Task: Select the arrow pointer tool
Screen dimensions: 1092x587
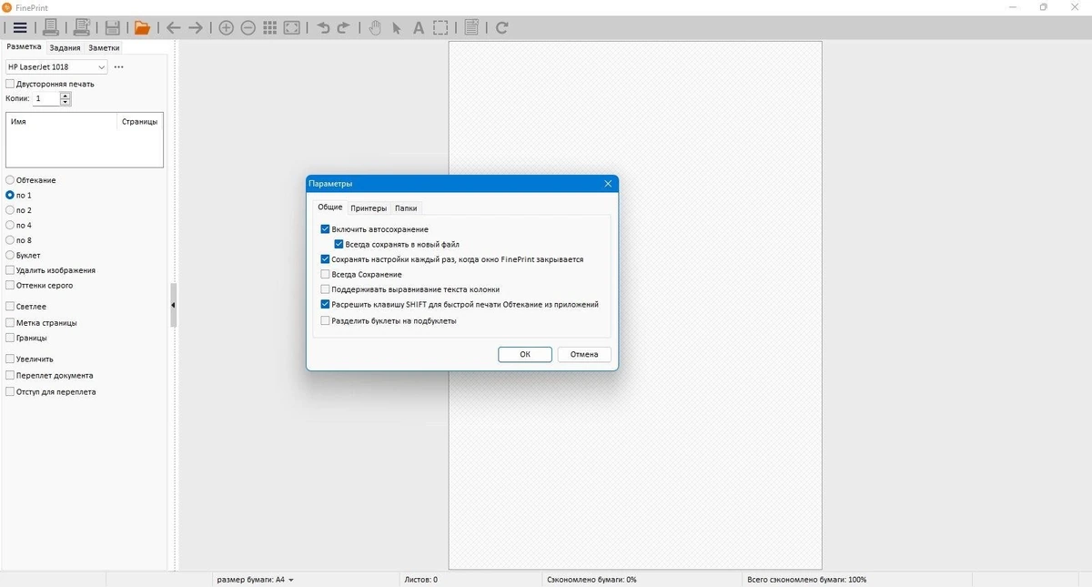Action: tap(397, 27)
